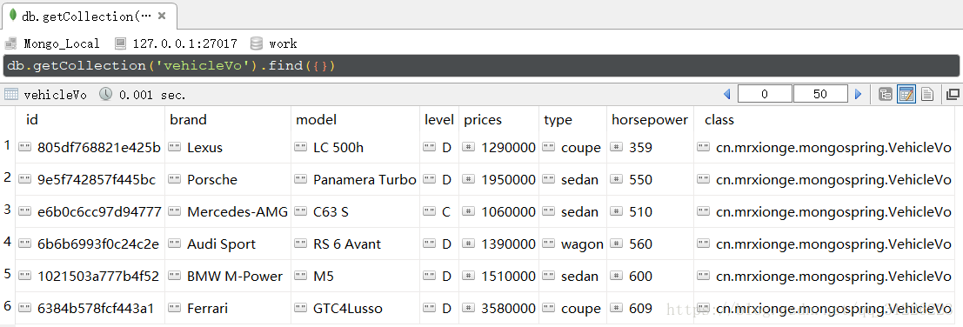Select the price cell 3580000
963x327 pixels.
[x=498, y=308]
